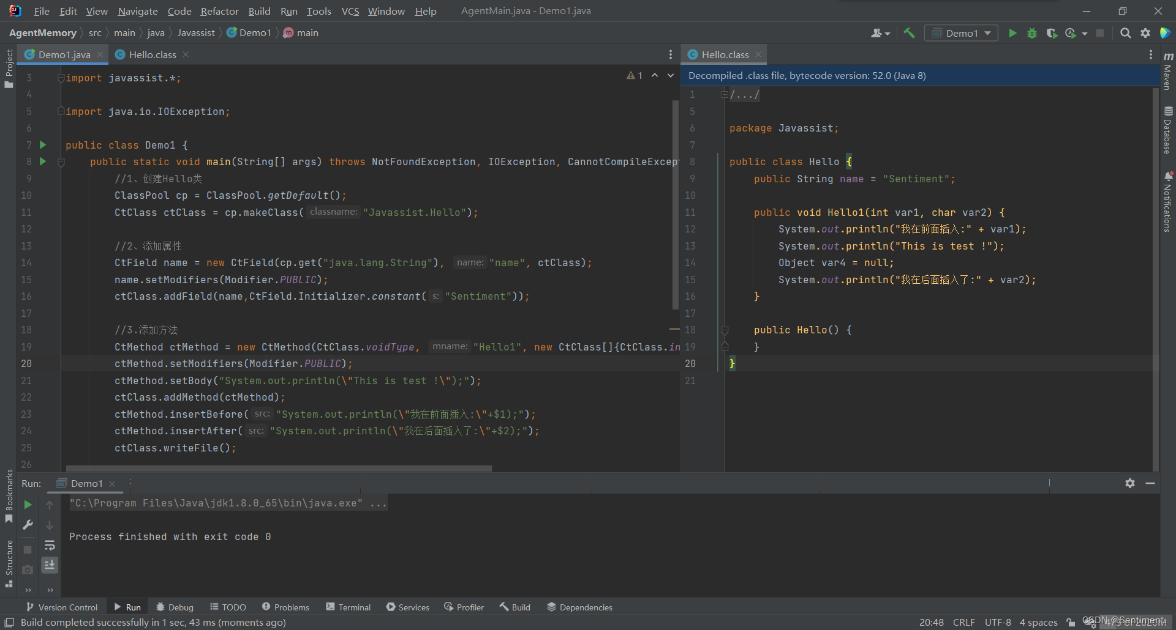Collapse main method fold marker

pyautogui.click(x=61, y=162)
